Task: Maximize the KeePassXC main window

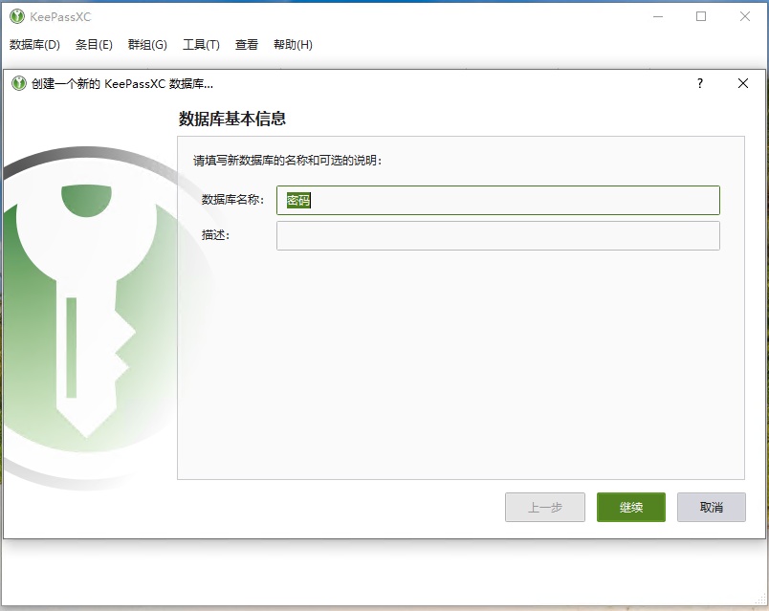Action: coord(701,15)
